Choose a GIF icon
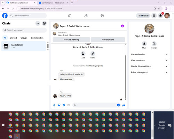The height and width of the screenshot is (139, 174). (69, 105)
